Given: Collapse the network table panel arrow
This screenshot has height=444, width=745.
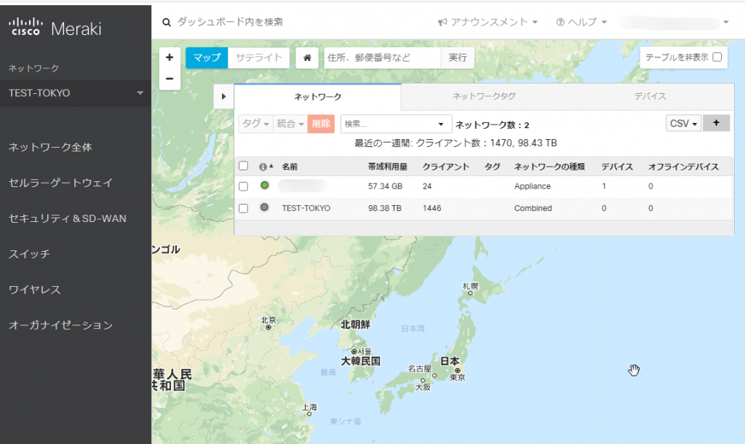Looking at the screenshot, I should (x=224, y=97).
